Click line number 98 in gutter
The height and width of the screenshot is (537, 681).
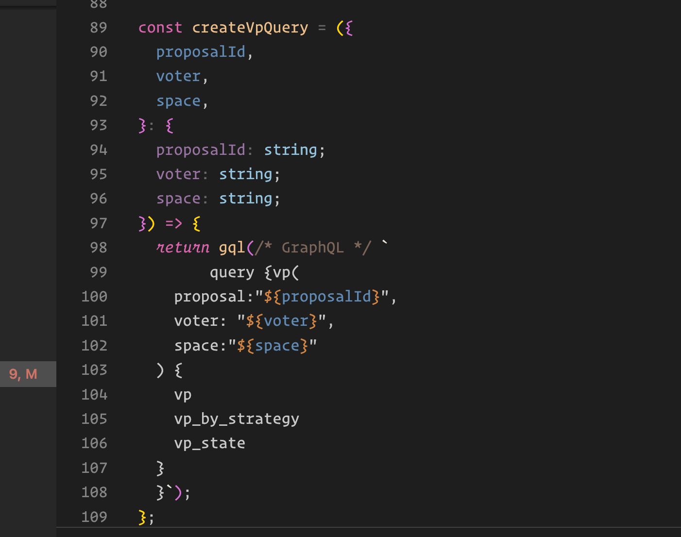point(99,248)
